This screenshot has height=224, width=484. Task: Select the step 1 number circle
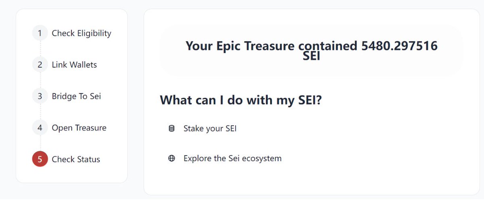40,33
